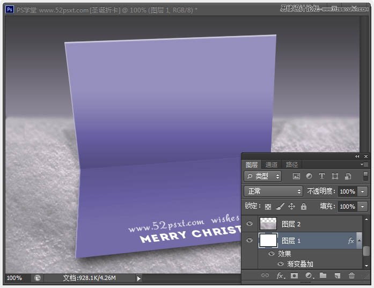Viewport: 374px width, 288px height.
Task: Filter layers by pixel image icon
Action: [x=296, y=176]
